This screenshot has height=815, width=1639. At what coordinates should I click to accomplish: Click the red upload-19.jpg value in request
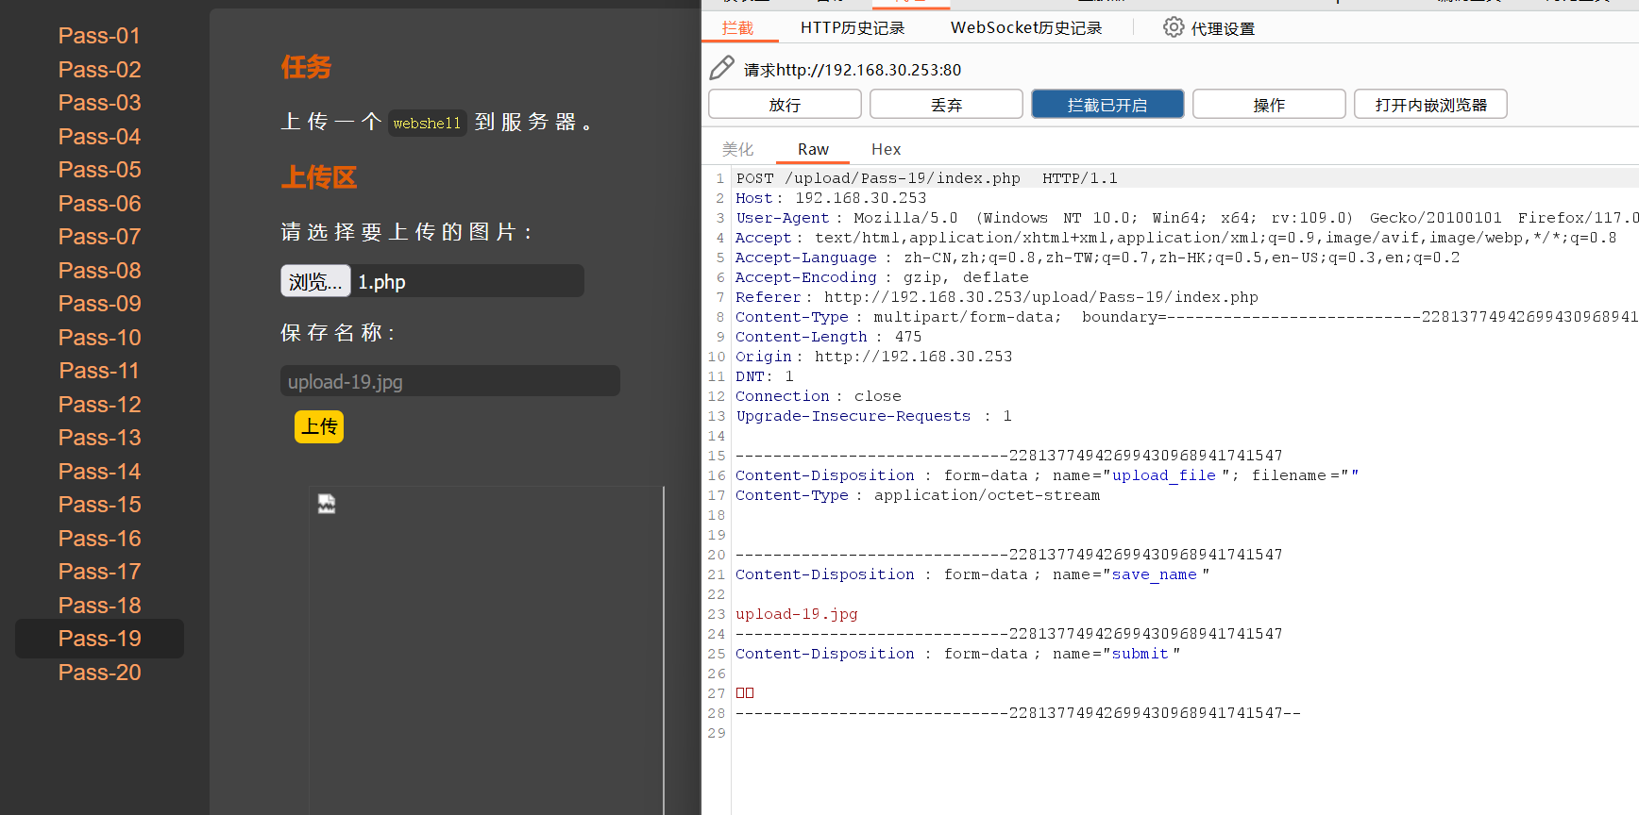pos(796,614)
